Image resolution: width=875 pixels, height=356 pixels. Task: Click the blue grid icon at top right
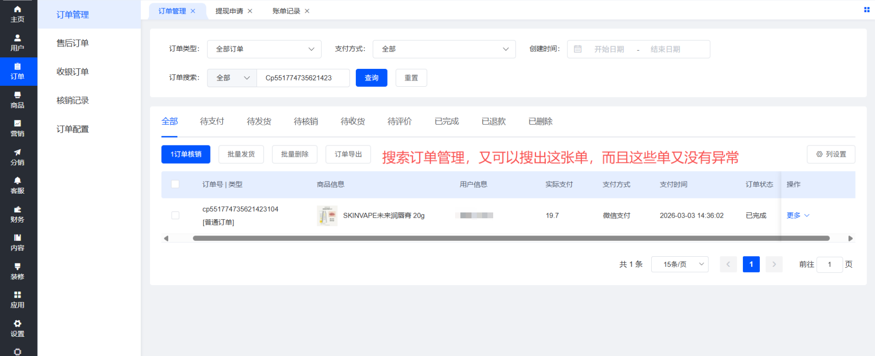tap(866, 10)
